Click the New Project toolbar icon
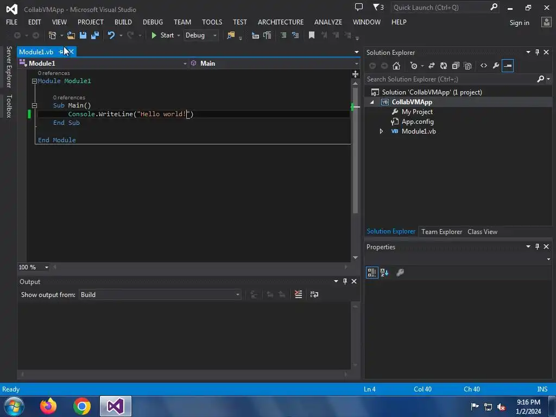 pyautogui.click(x=53, y=35)
